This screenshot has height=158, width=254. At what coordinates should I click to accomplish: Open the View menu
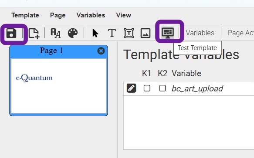pos(124,15)
